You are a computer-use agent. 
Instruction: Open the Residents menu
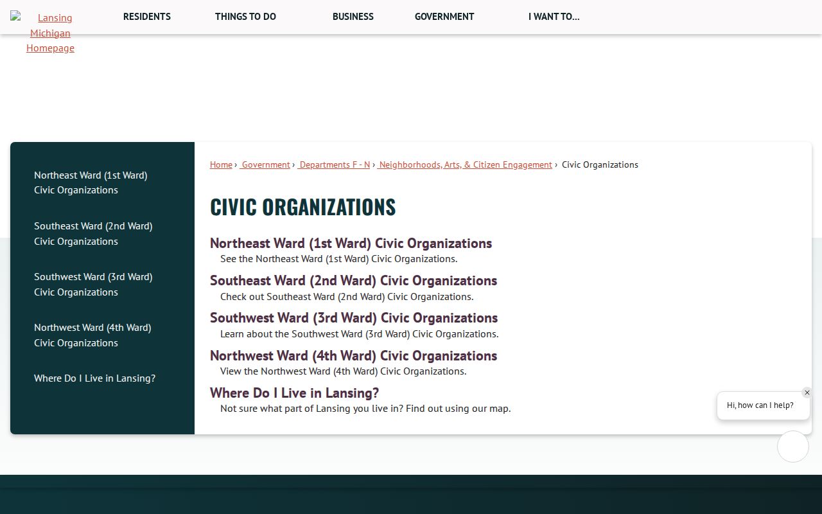click(x=147, y=17)
